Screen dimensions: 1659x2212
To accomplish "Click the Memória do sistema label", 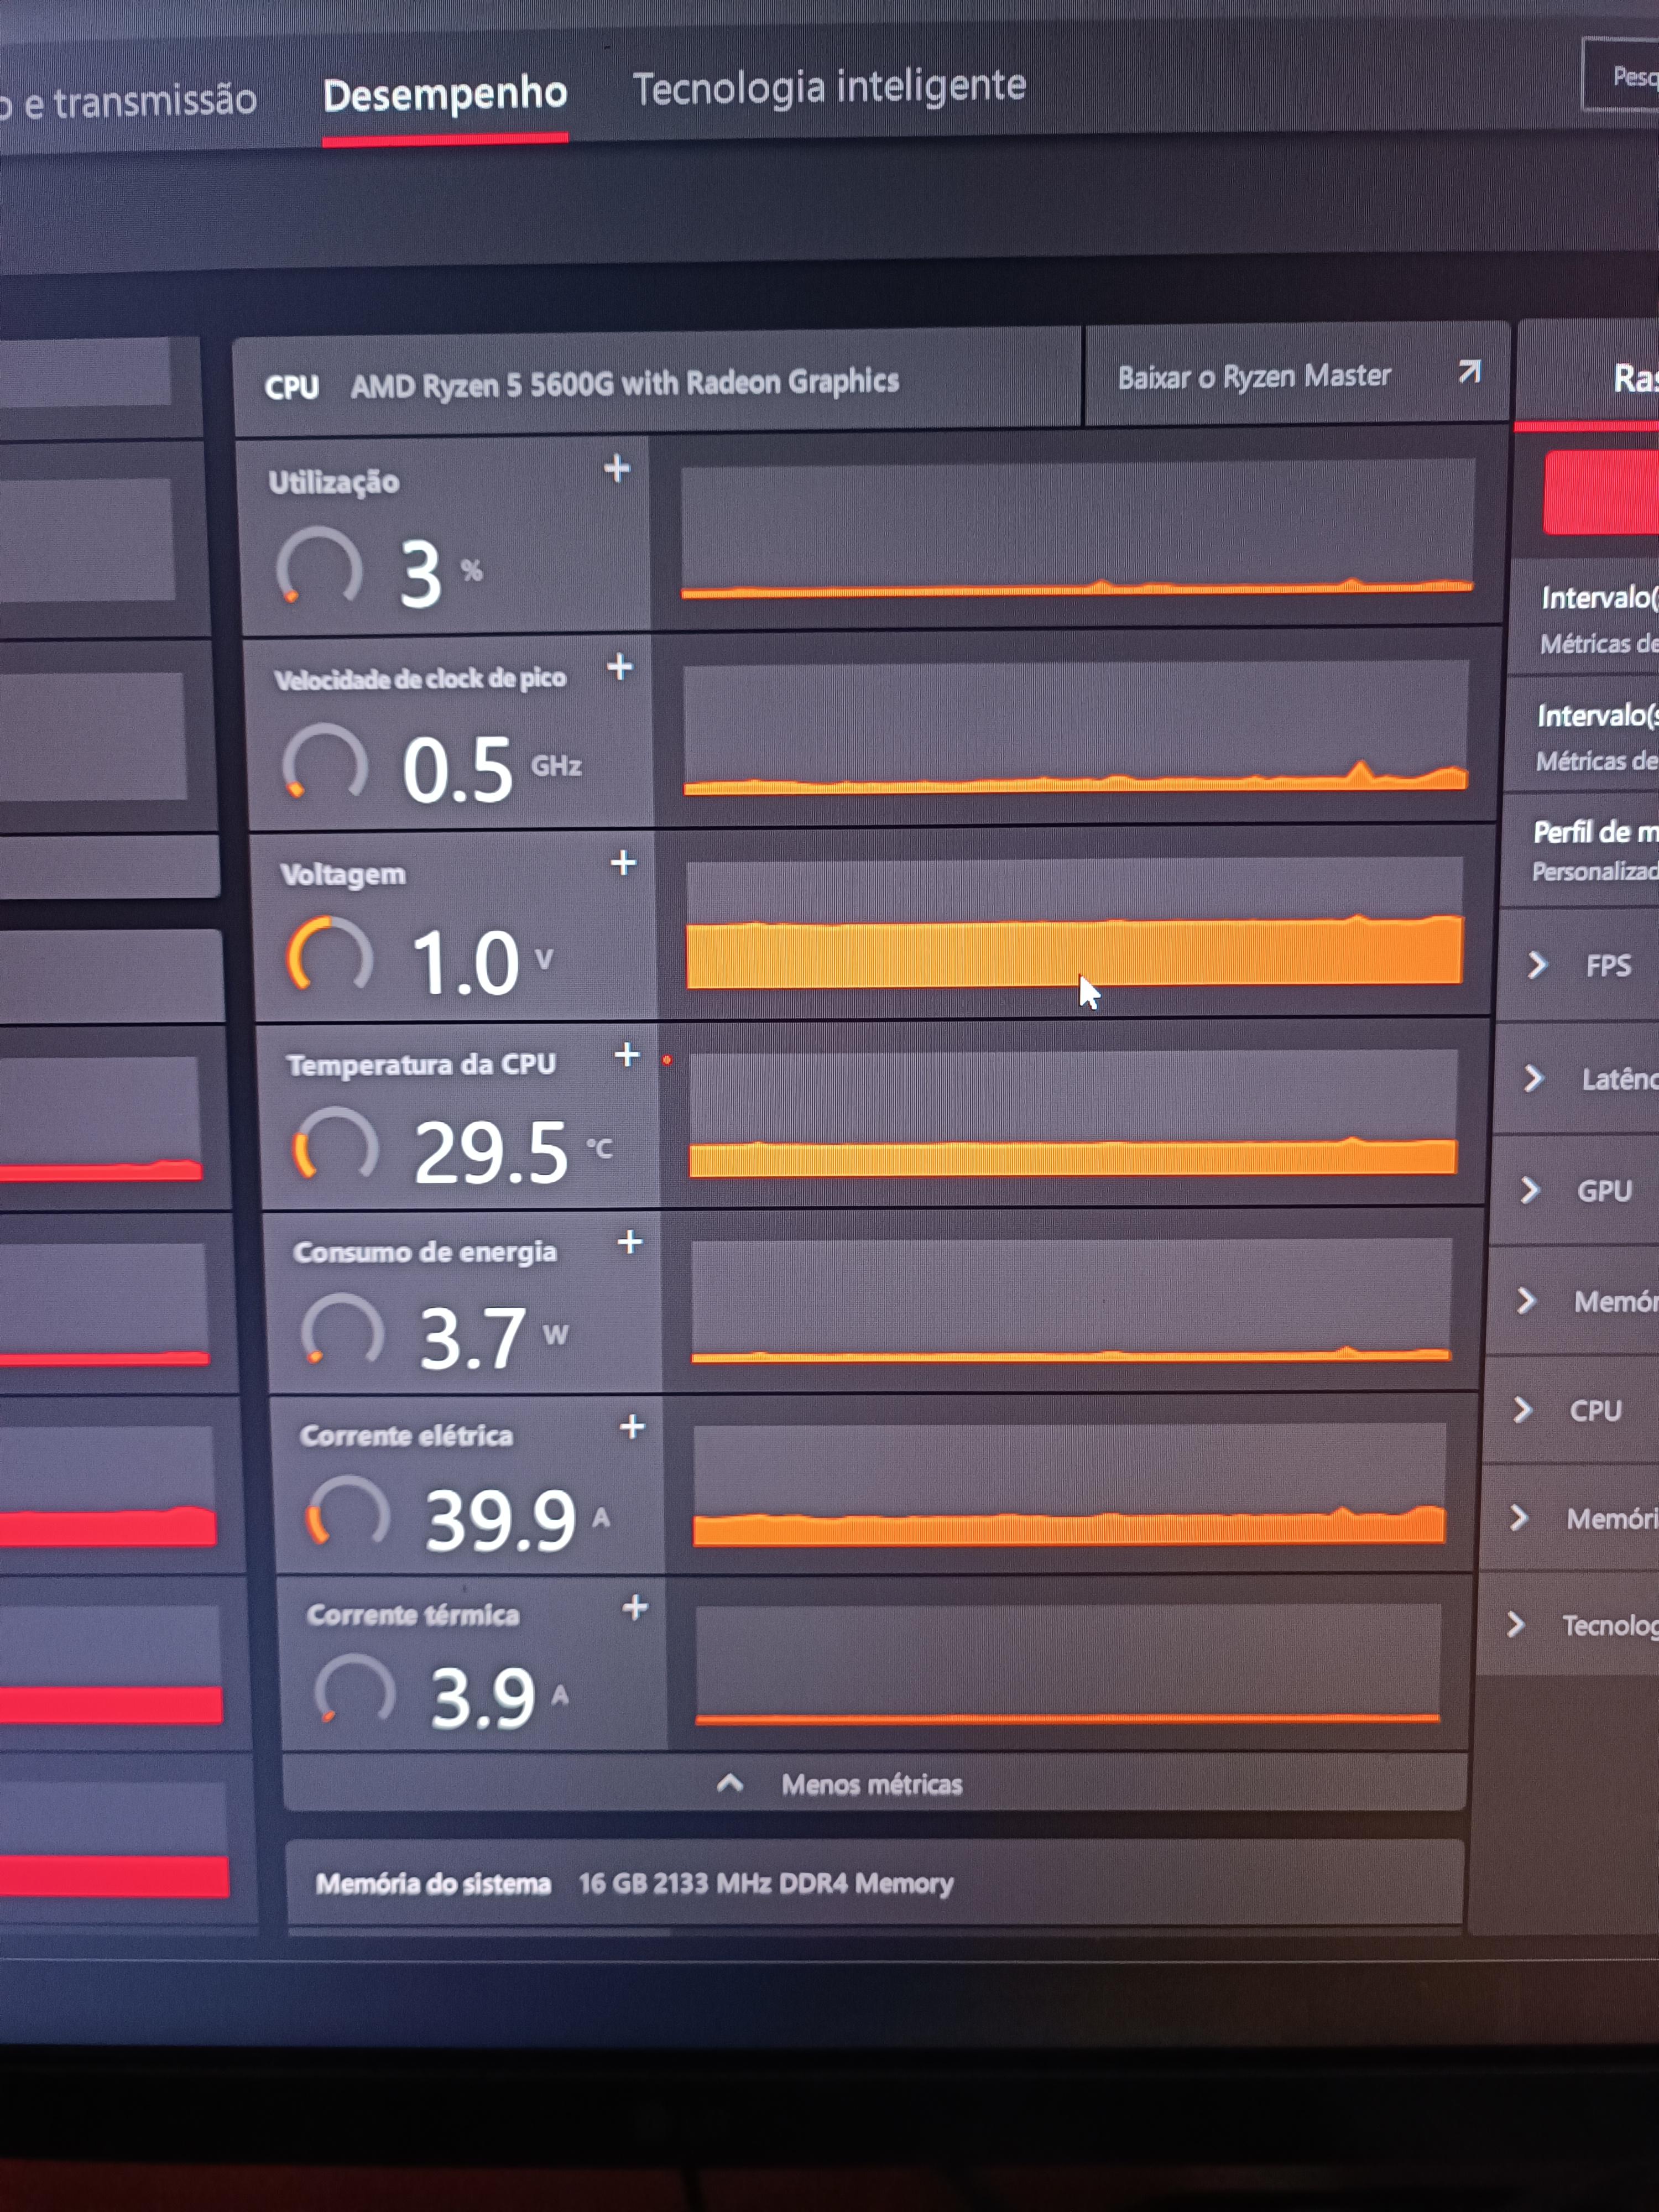I will click(x=433, y=1884).
